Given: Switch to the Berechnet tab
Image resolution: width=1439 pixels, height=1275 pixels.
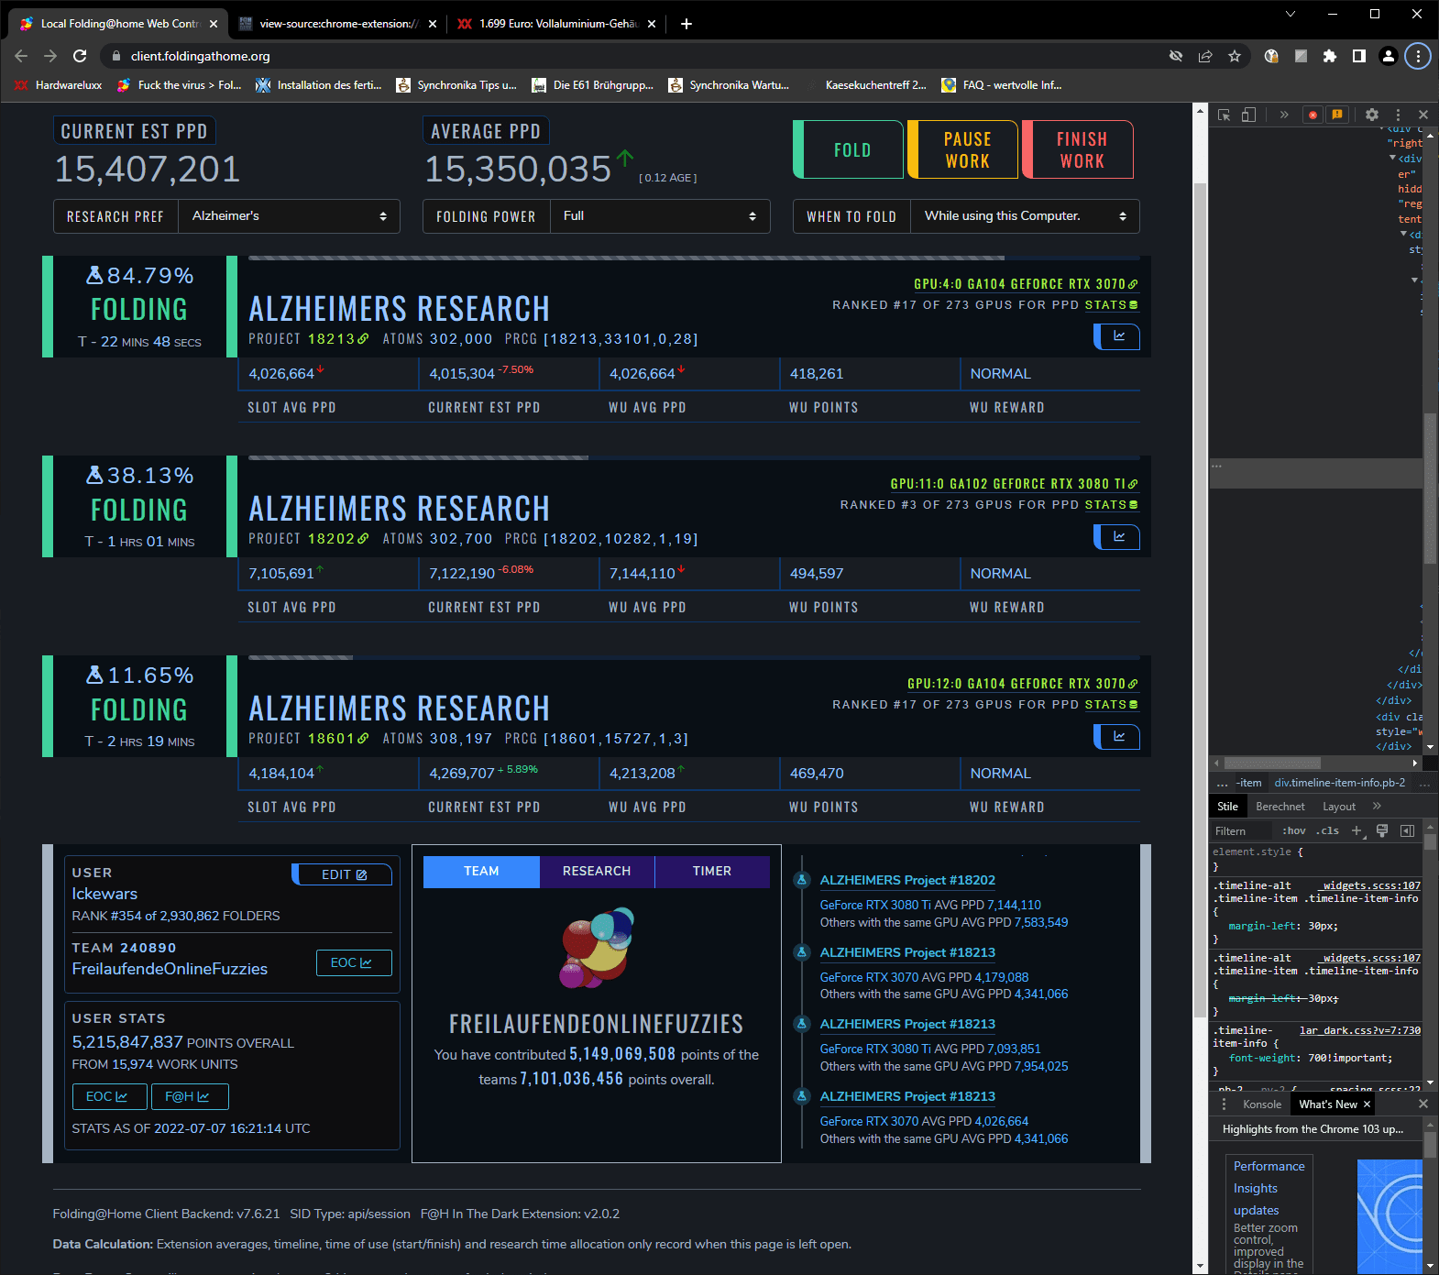Looking at the screenshot, I should tap(1280, 807).
